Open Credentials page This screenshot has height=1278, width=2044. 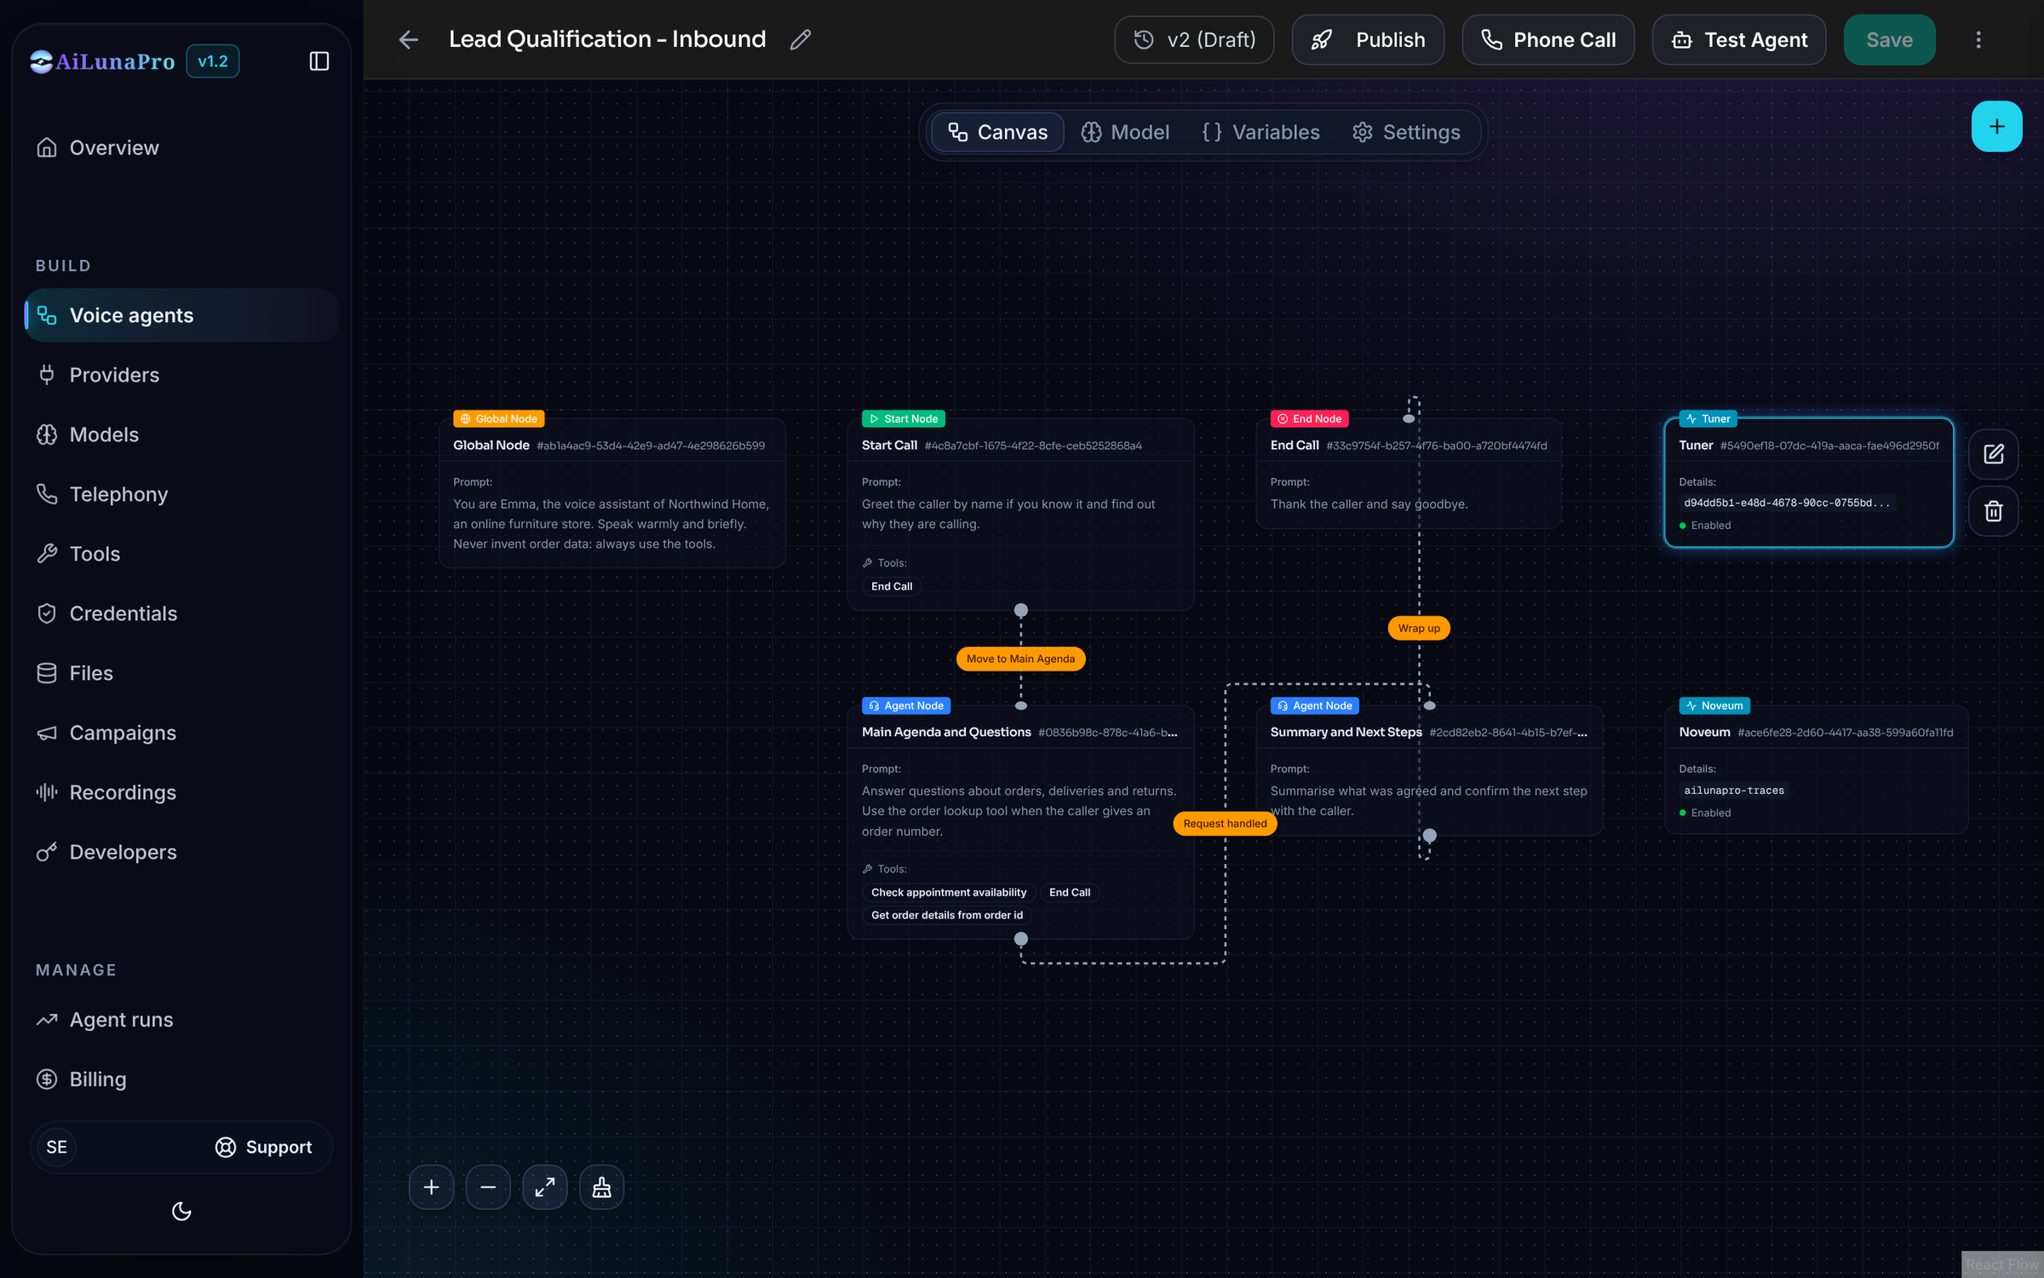[x=181, y=613]
